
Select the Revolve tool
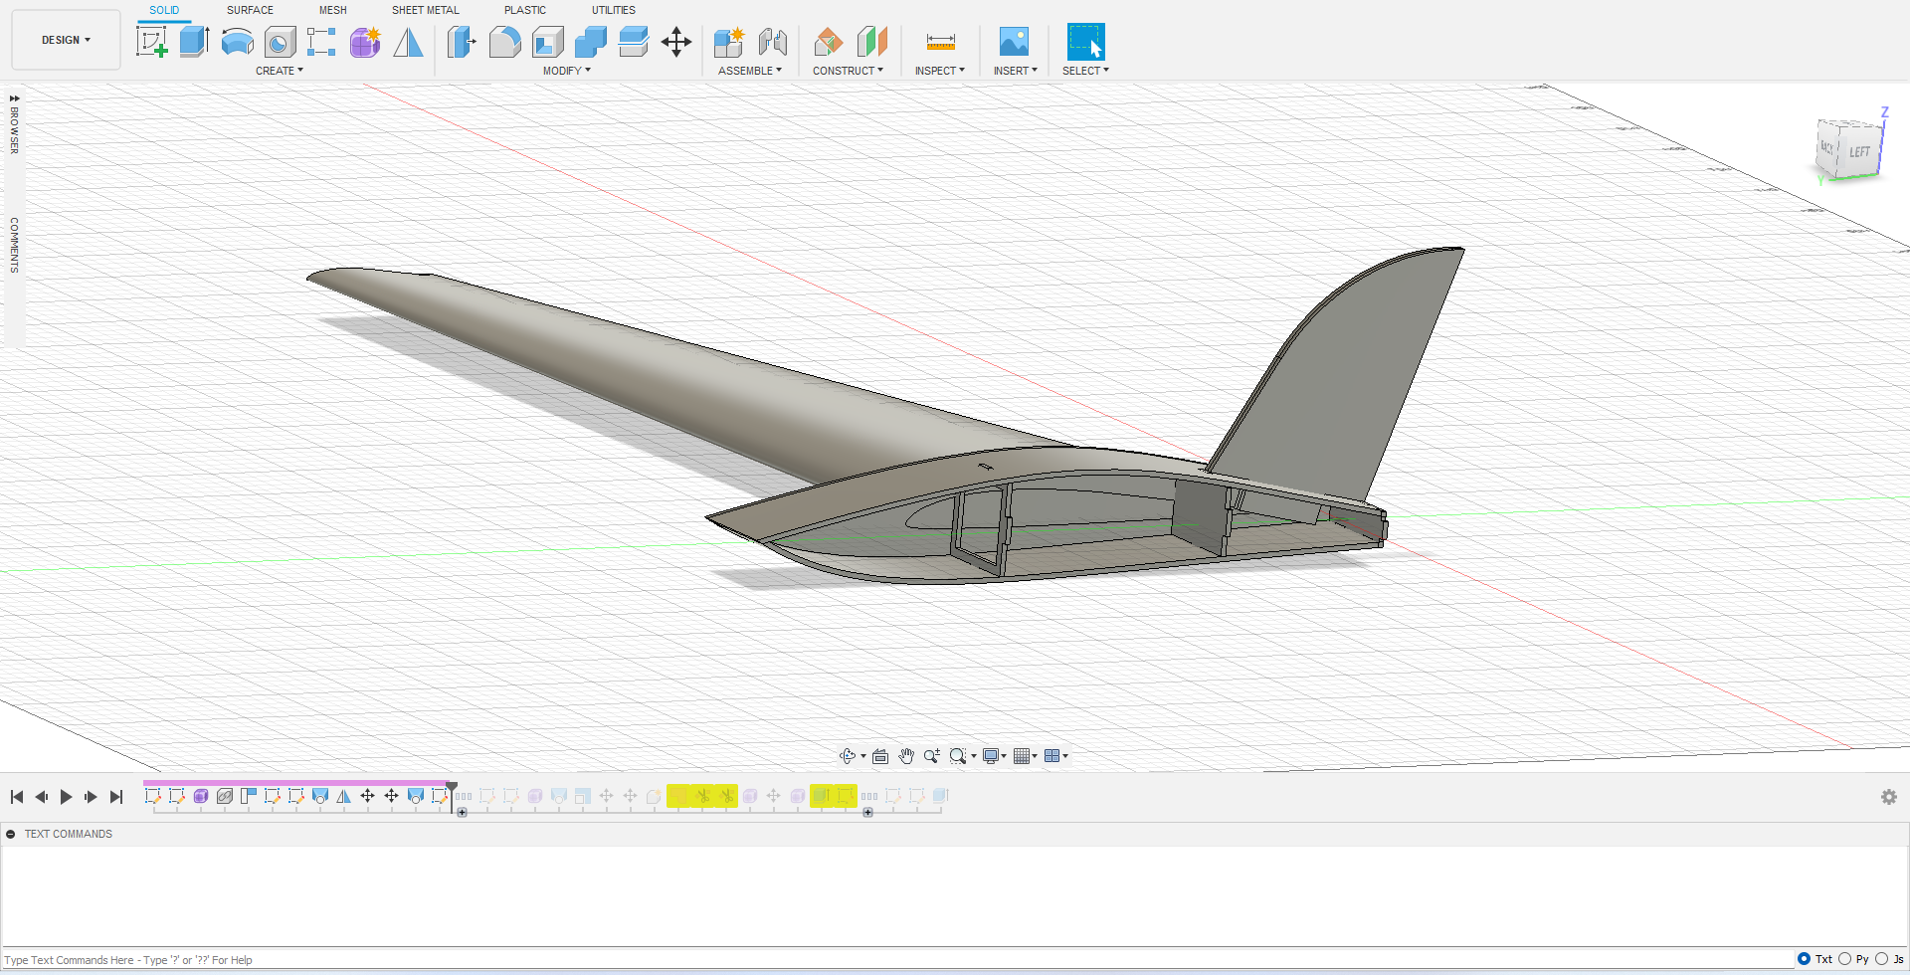click(237, 42)
